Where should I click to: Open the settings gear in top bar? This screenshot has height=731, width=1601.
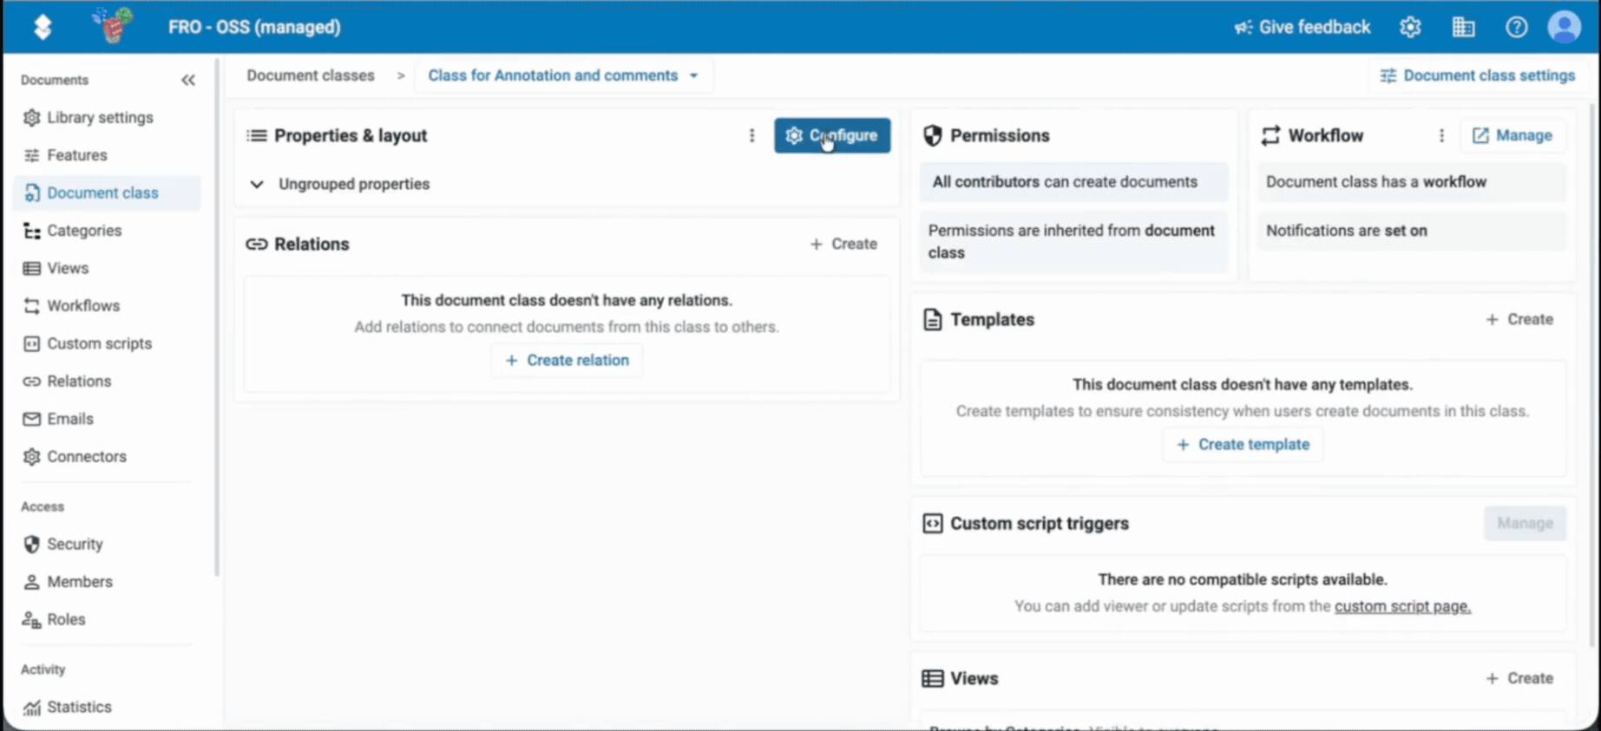(x=1410, y=27)
